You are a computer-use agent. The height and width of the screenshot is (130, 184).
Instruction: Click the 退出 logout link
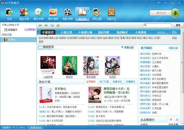(174, 32)
